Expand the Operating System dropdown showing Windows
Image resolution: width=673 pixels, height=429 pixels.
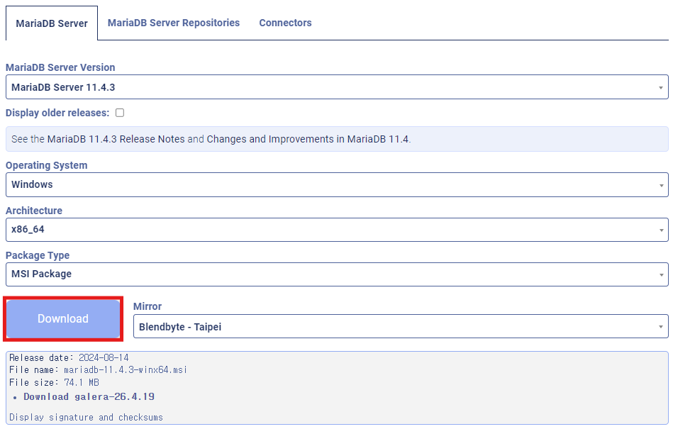click(337, 184)
